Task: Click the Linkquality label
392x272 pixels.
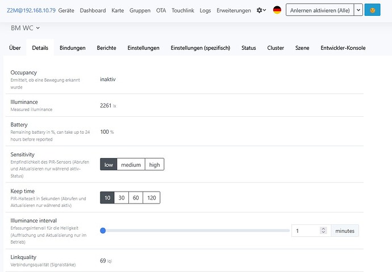Action: (23, 257)
